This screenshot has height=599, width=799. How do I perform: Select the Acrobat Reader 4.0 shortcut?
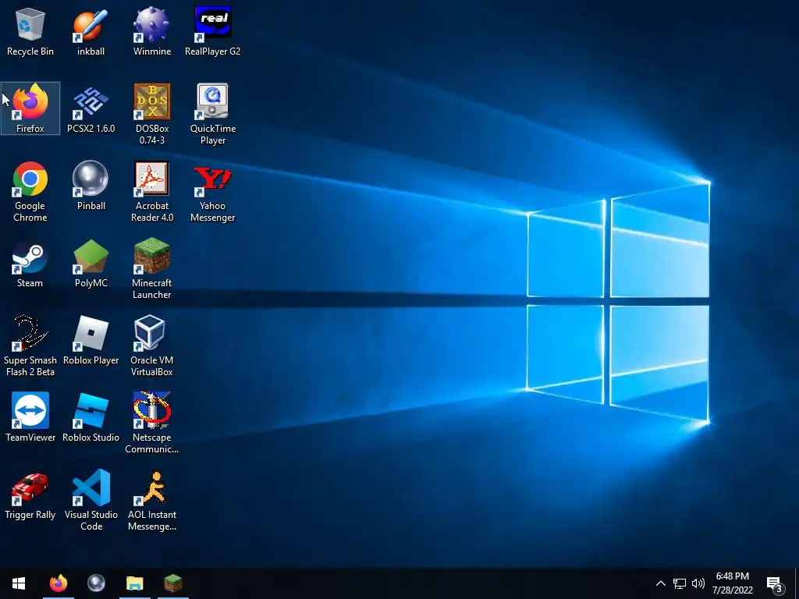[x=152, y=192]
